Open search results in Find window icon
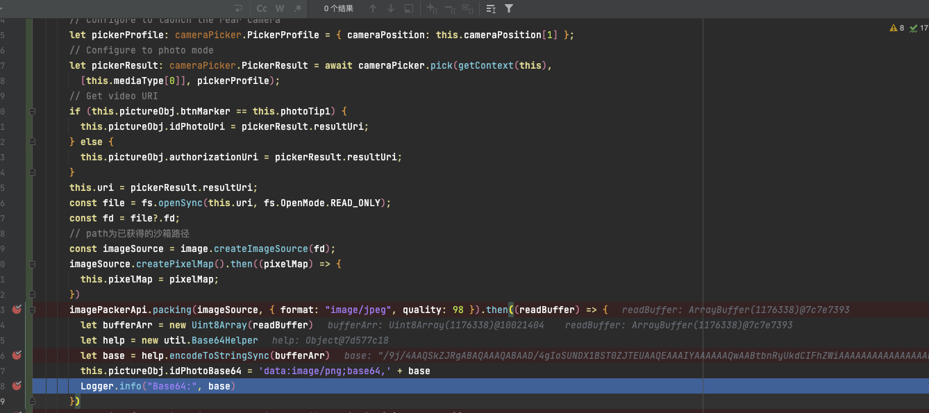 (409, 8)
